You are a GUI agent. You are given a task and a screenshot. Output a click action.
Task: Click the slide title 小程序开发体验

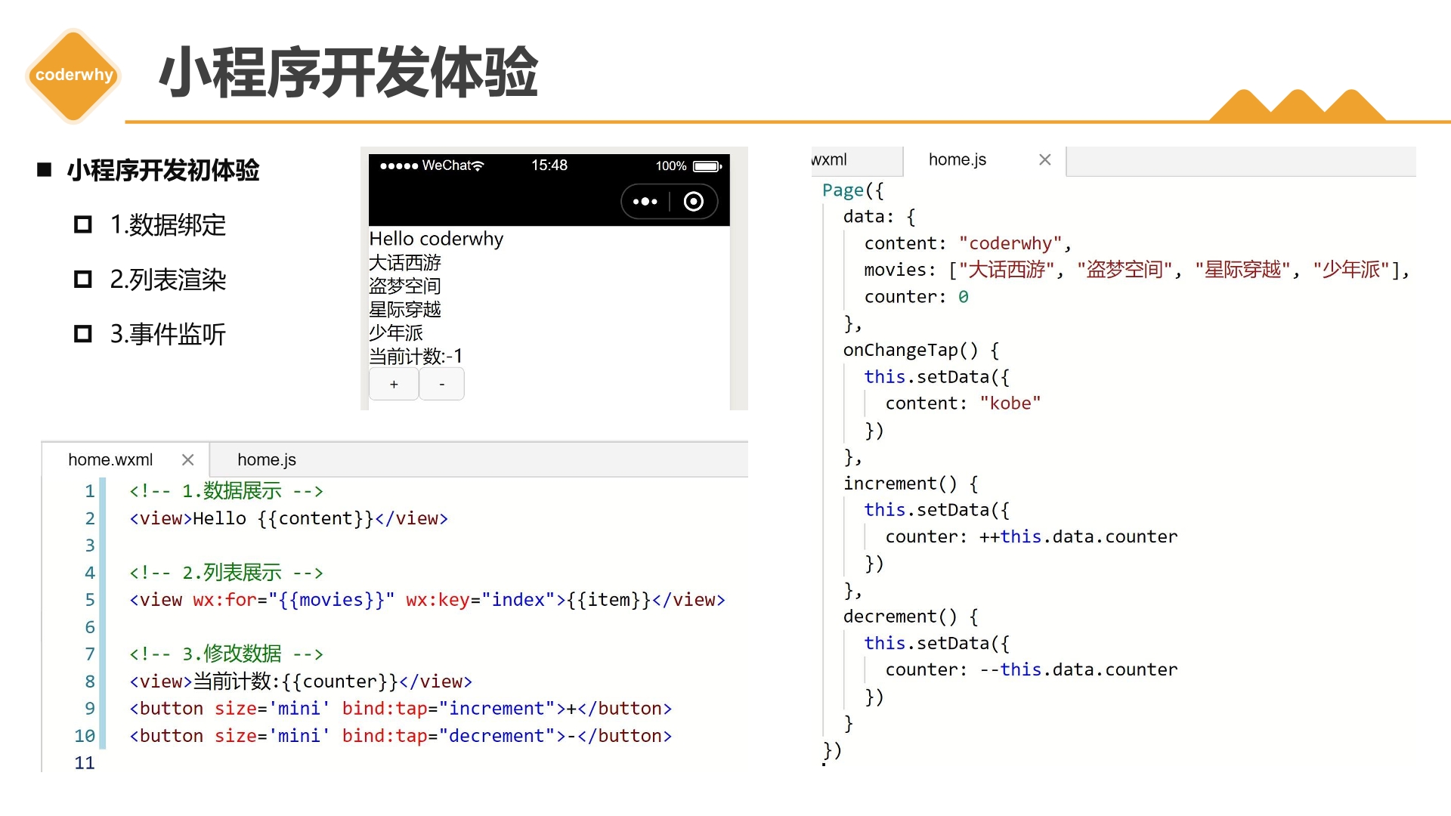[348, 73]
